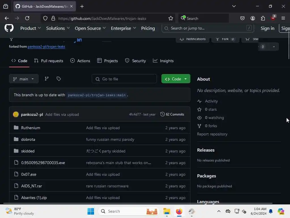Click the Firefox taskbar icon

(x=179, y=211)
